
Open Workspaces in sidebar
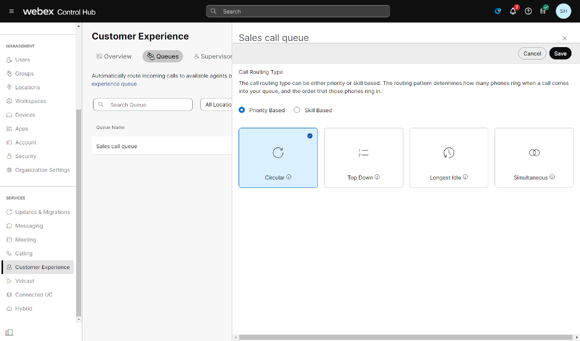pyautogui.click(x=31, y=100)
